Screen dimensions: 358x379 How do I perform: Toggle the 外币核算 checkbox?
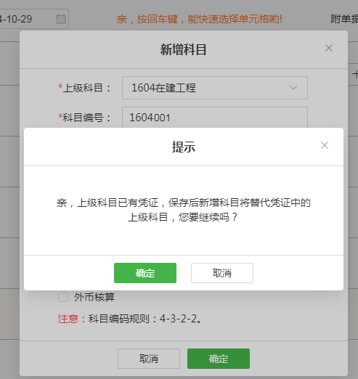point(63,297)
